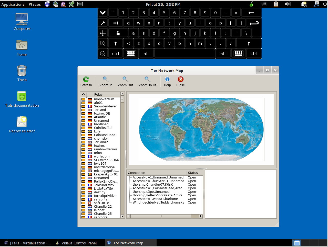Click the magnifier minus icon on the on-screen keyboard
The width and height of the screenshot is (328, 247).
pos(103,53)
